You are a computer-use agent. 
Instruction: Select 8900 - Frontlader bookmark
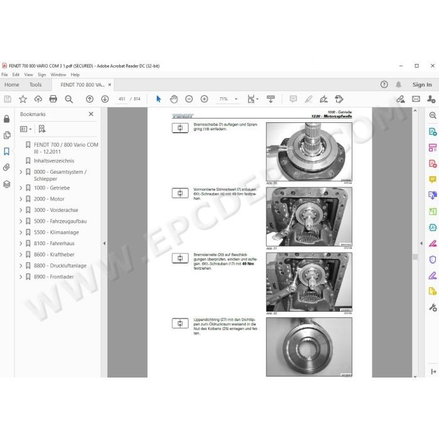[54, 277]
